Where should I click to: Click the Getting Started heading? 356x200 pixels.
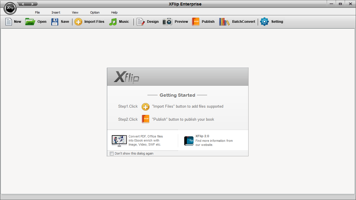click(177, 95)
